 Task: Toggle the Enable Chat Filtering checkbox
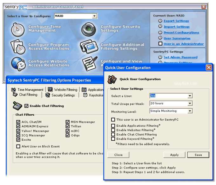click(26, 106)
